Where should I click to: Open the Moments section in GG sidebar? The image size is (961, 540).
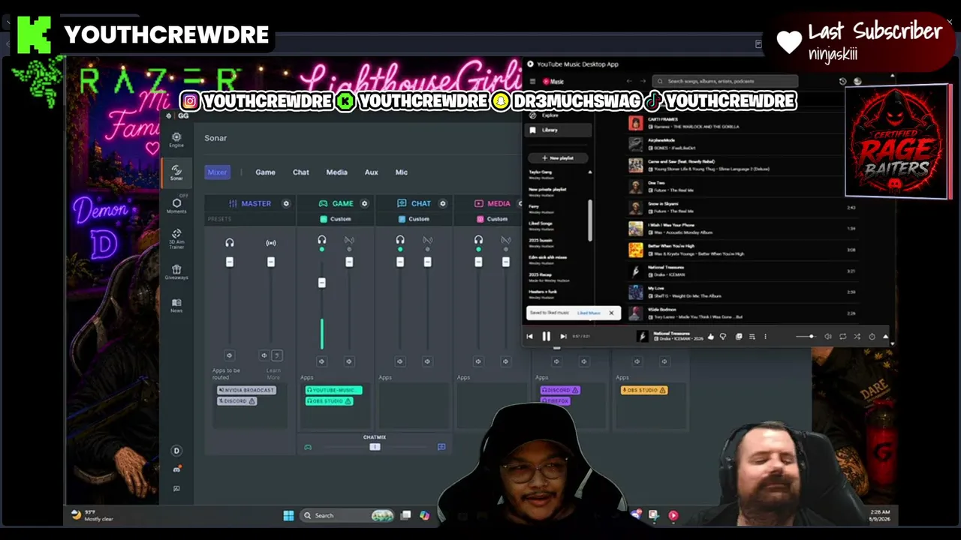(176, 205)
